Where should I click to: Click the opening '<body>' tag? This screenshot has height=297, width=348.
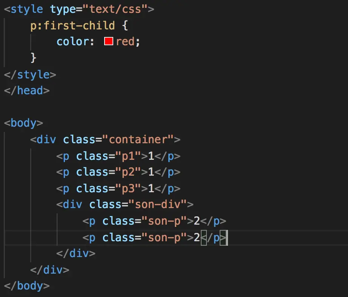[23, 123]
